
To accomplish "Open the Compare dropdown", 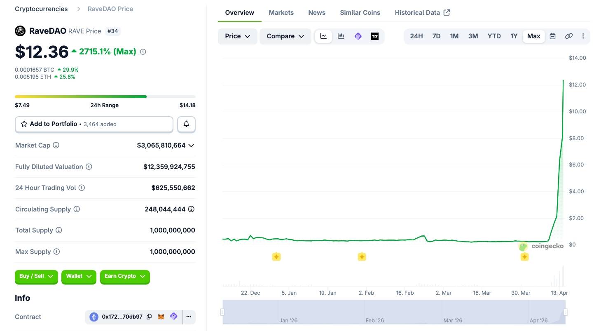I will click(285, 36).
